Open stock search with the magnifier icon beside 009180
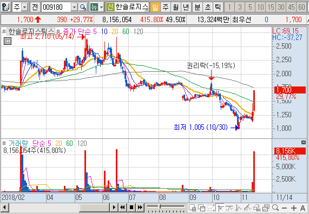The width and height of the screenshot is (309, 214). point(83,7)
